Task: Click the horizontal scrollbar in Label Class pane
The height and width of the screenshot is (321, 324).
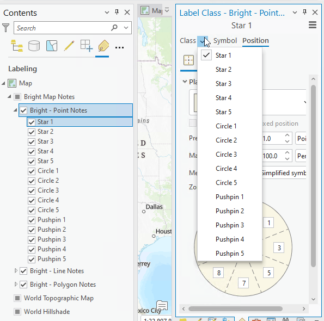Action: [x=236, y=309]
